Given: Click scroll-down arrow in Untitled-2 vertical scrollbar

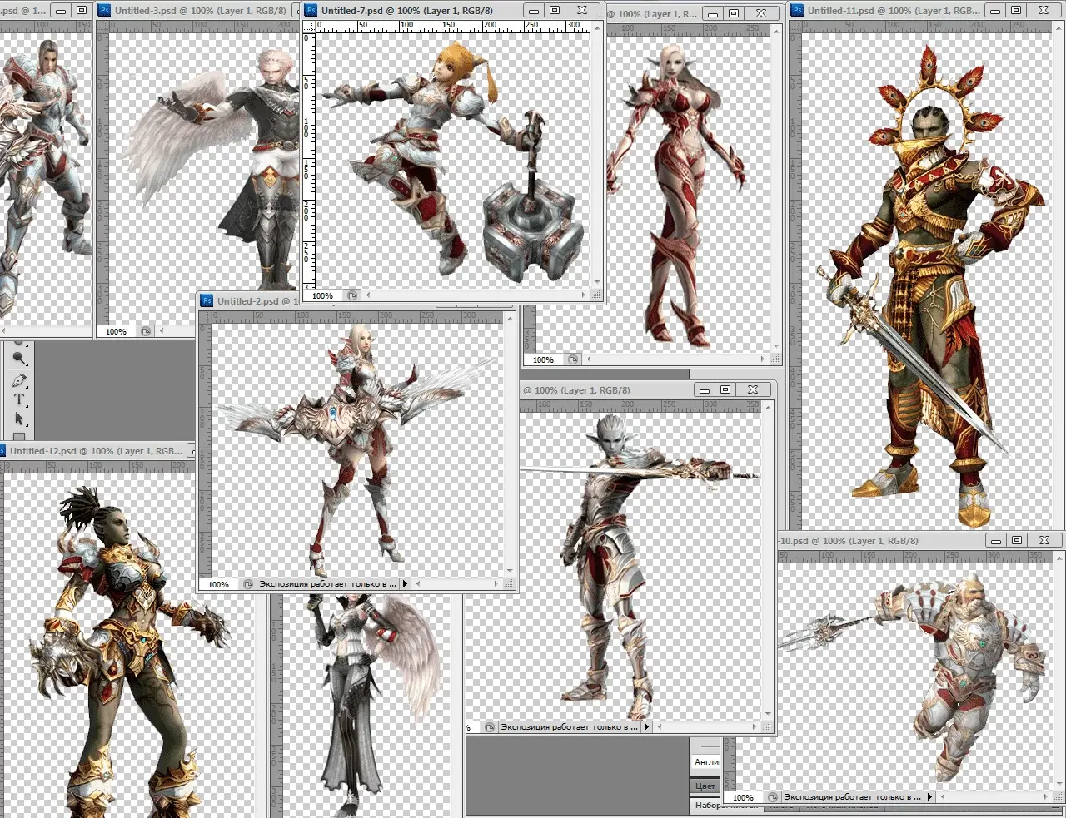Looking at the screenshot, I should coord(510,573).
